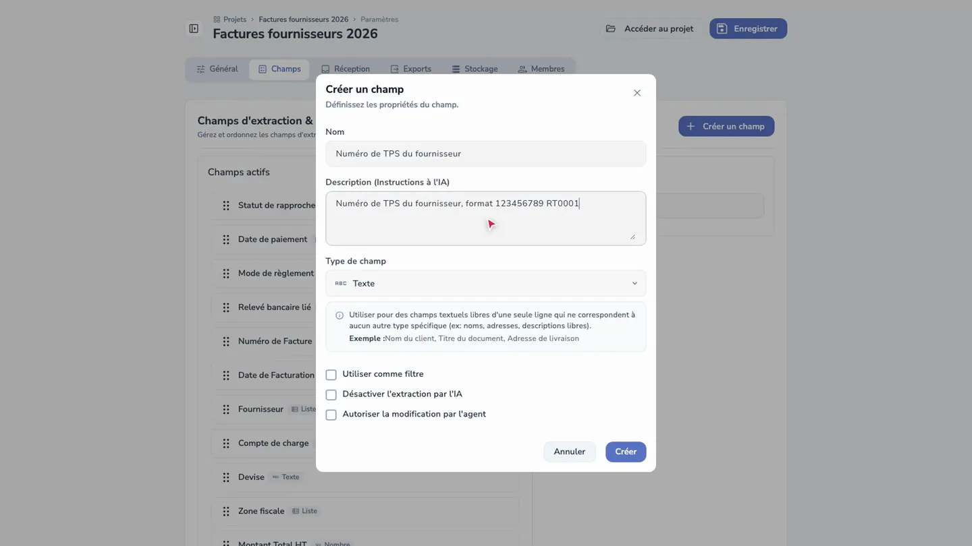Focus the Nom input field
Screen dimensions: 972x546
pos(485,154)
